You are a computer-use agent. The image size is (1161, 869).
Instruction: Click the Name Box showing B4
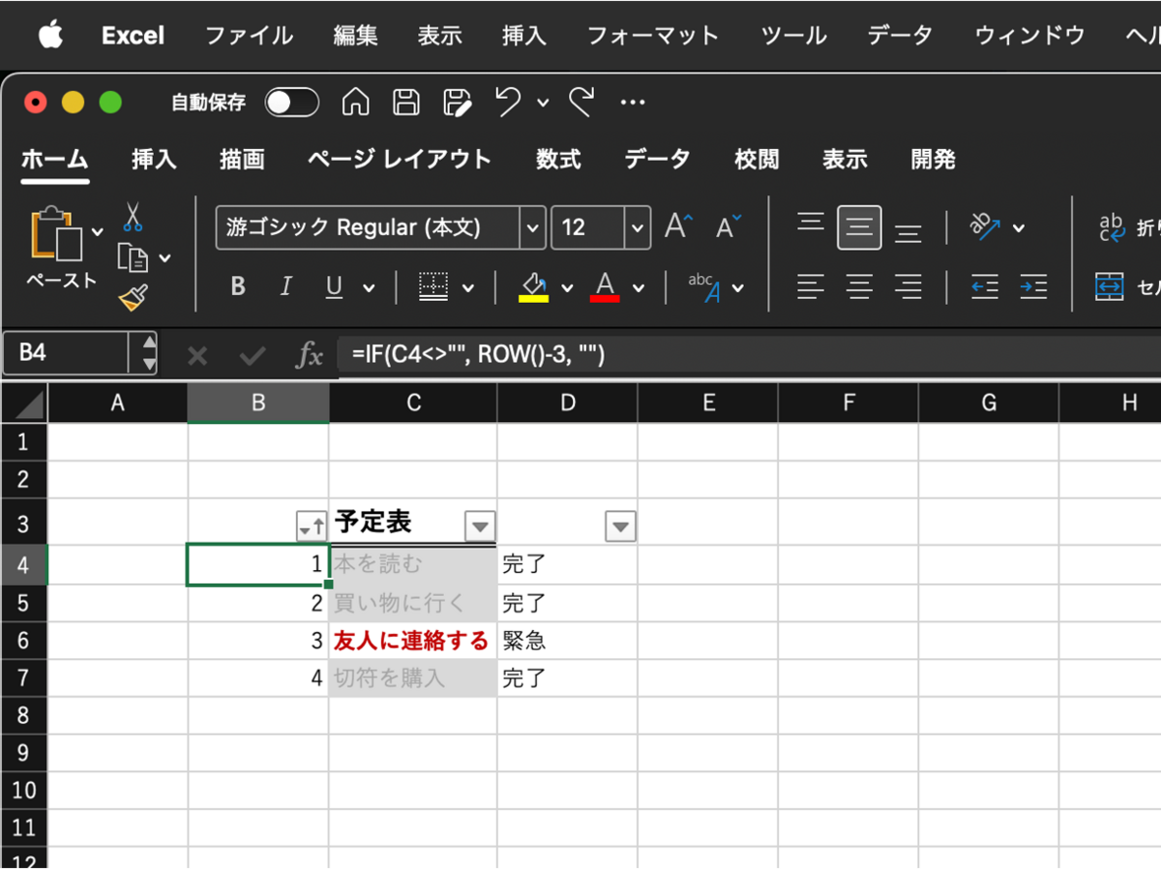point(67,353)
